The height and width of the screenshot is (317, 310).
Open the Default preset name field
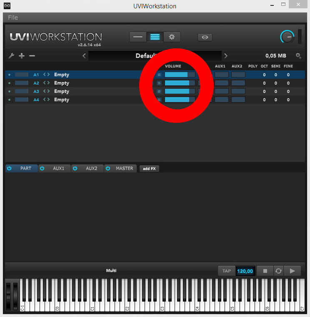155,55
